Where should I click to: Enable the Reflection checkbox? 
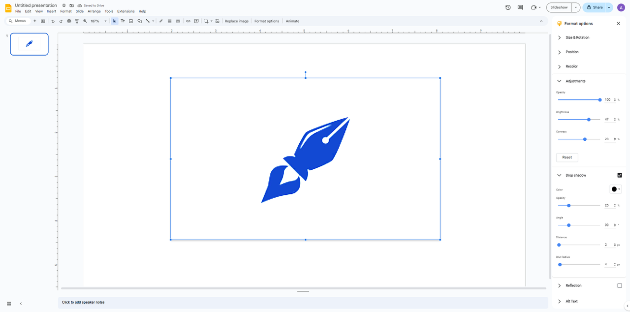[x=620, y=285]
